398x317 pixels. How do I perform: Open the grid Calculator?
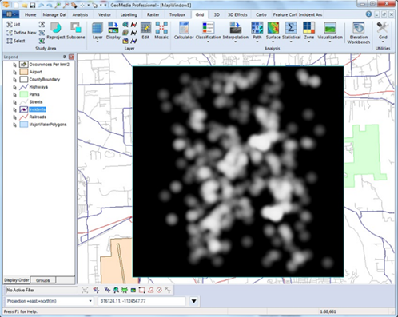point(184,30)
